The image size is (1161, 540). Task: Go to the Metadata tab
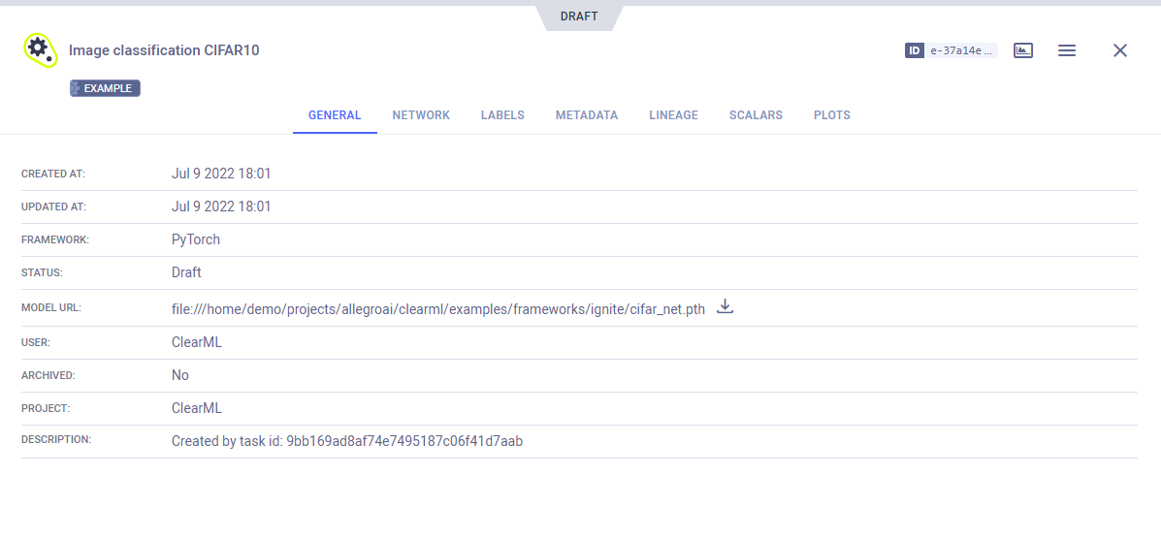click(x=586, y=115)
